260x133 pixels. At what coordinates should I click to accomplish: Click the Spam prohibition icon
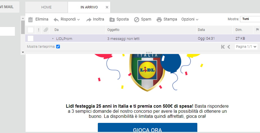pos(137,20)
